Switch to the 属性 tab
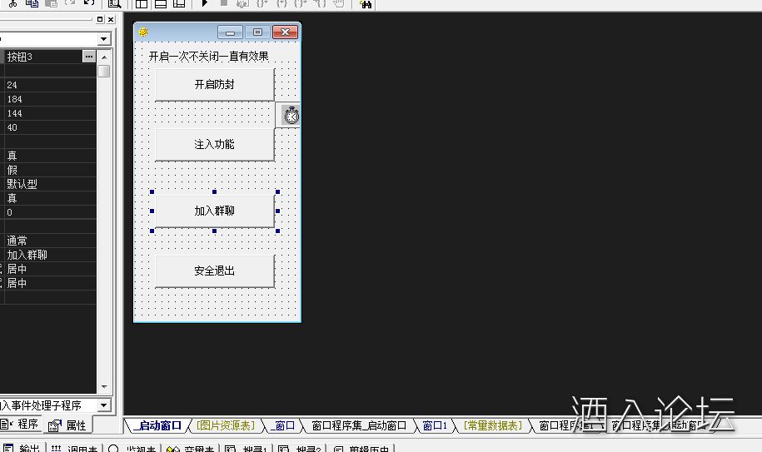This screenshot has height=452, width=762. [67, 425]
